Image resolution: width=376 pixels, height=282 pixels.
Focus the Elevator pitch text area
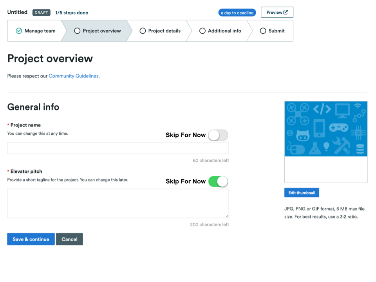pos(118,203)
